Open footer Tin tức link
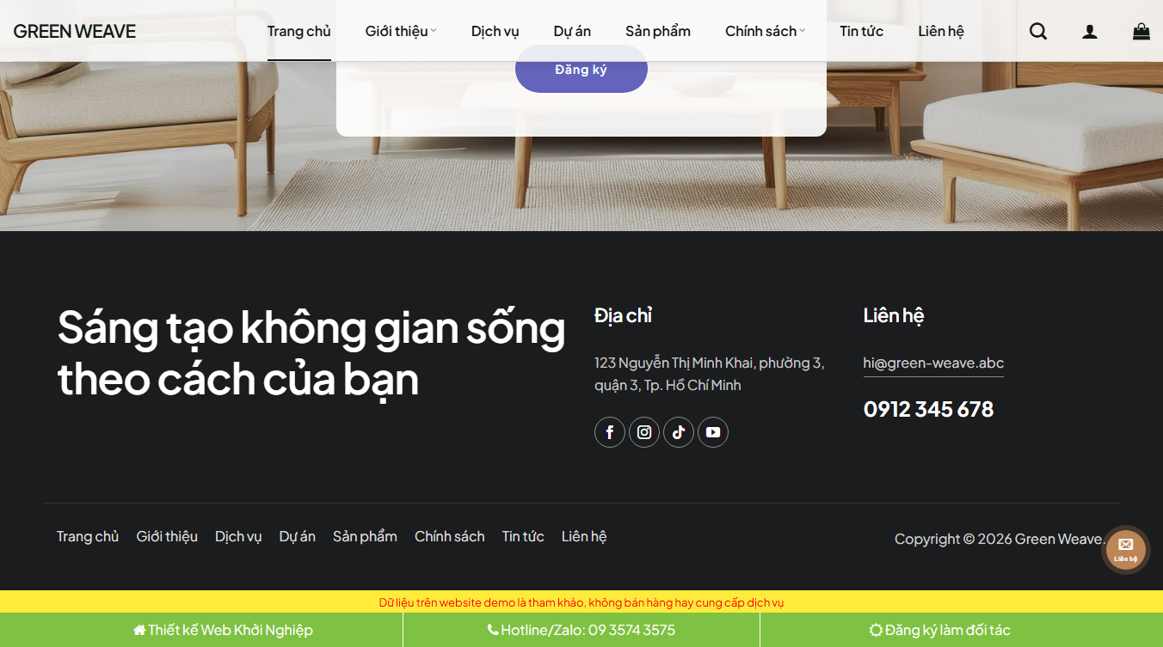This screenshot has width=1163, height=647. point(523,536)
